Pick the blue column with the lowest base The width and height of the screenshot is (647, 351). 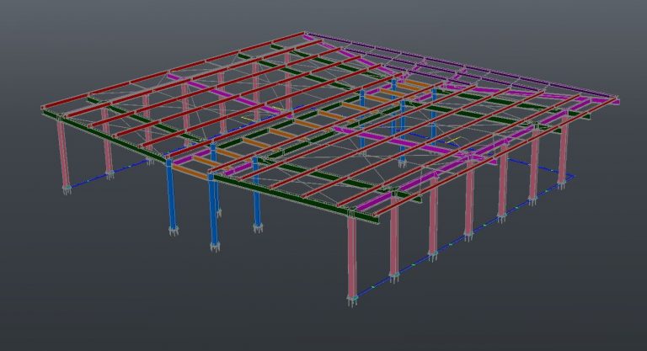[213, 211]
